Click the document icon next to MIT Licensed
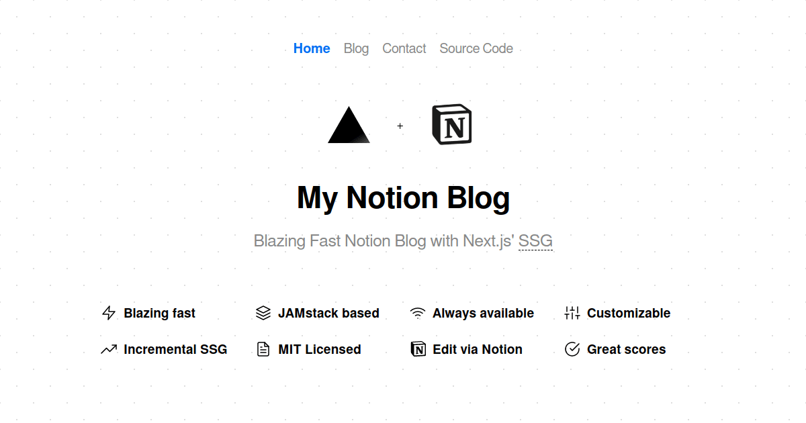Viewport: 806px width, 423px height. click(x=263, y=349)
